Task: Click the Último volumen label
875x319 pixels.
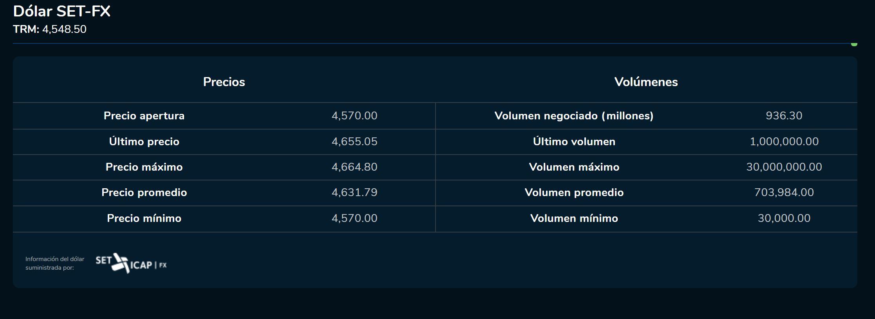Action: pos(574,141)
